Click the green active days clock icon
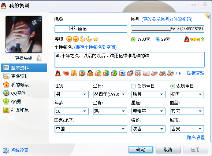 pyautogui.click(x=133, y=39)
